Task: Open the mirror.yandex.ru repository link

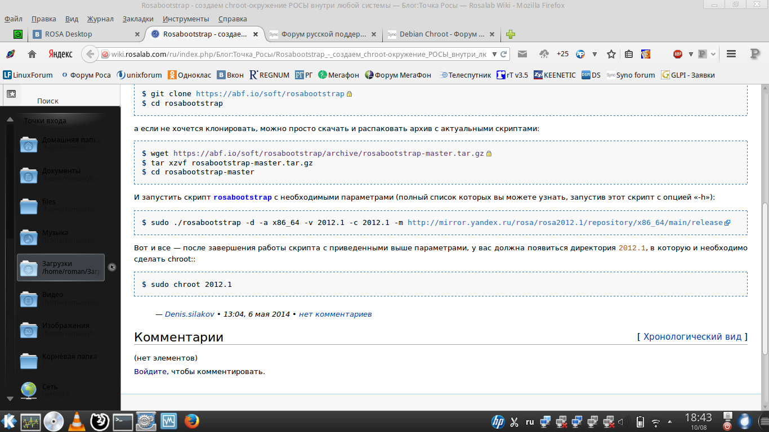Action: (565, 223)
